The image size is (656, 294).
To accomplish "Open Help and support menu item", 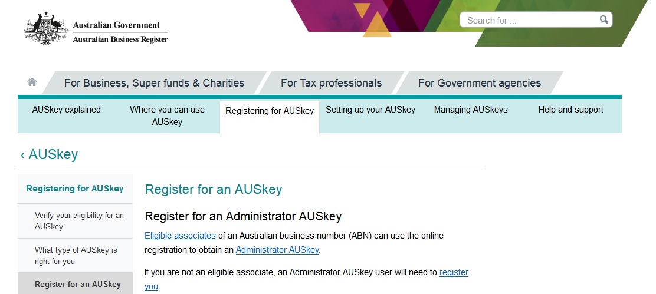I will [570, 110].
